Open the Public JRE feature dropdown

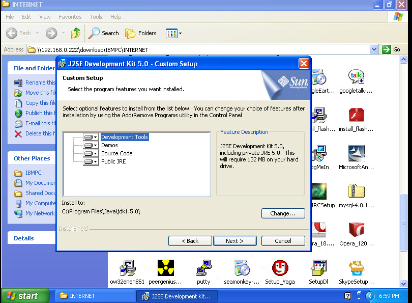point(91,161)
